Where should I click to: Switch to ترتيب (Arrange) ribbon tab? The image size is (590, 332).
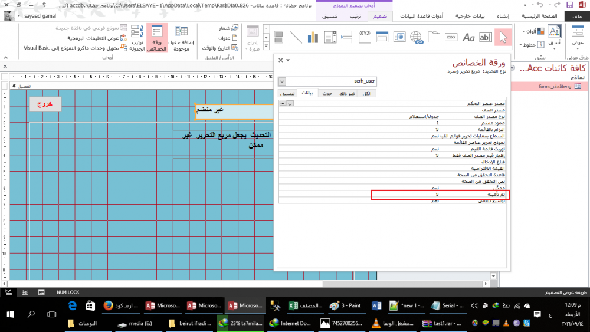tap(355, 16)
